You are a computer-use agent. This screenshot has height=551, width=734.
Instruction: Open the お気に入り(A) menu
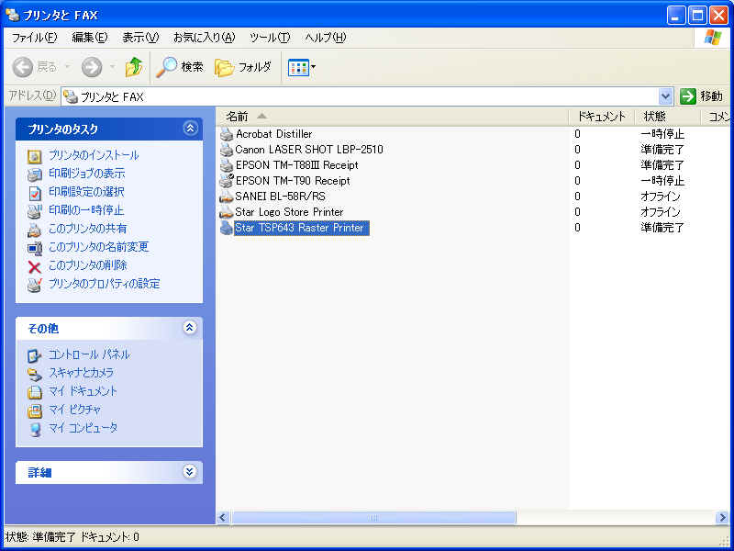(204, 38)
